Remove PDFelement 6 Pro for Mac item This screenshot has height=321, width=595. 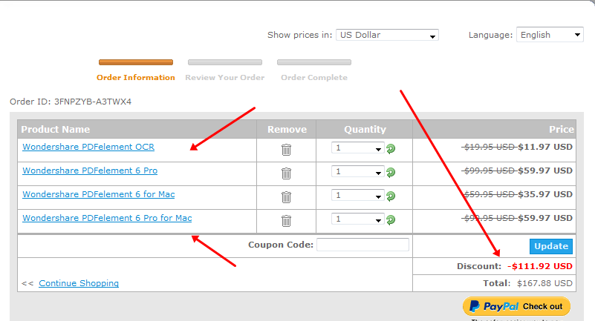click(286, 221)
